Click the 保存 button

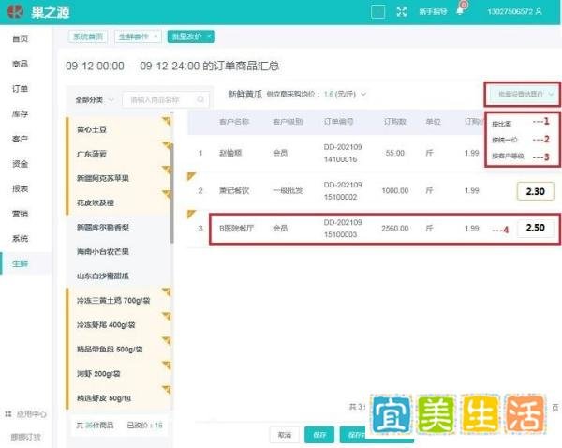(319, 435)
